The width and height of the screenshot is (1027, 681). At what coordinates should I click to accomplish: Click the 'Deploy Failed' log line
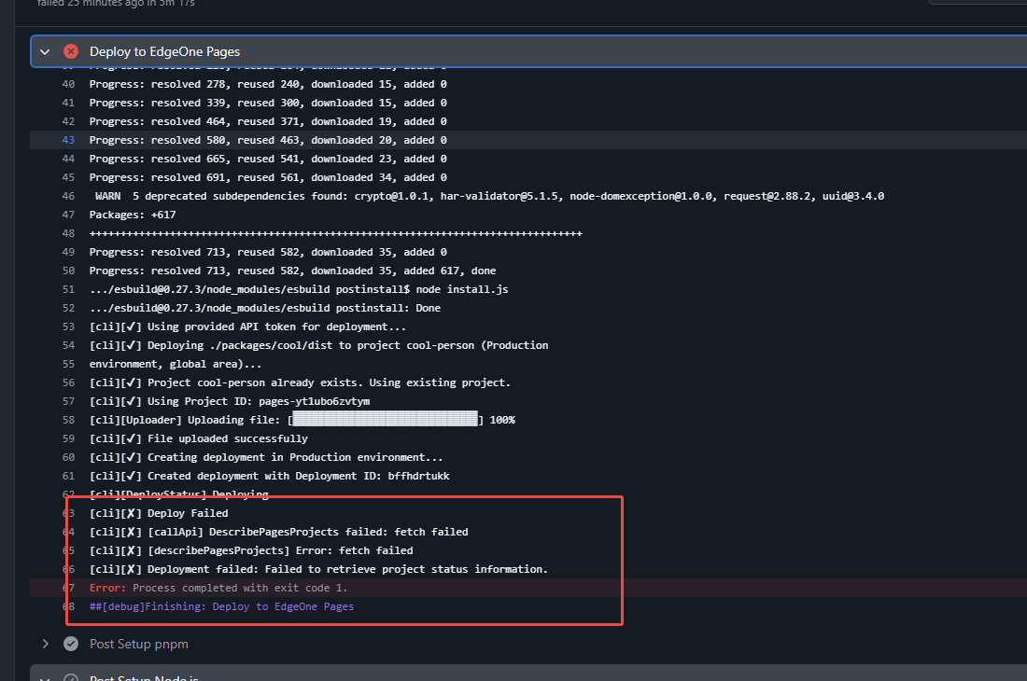[159, 513]
